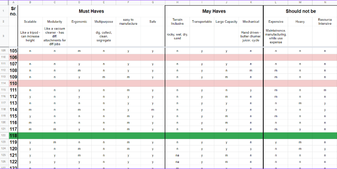
Task: Click the 'Like a vaccum cleaner' description cell
Action: click(55, 36)
